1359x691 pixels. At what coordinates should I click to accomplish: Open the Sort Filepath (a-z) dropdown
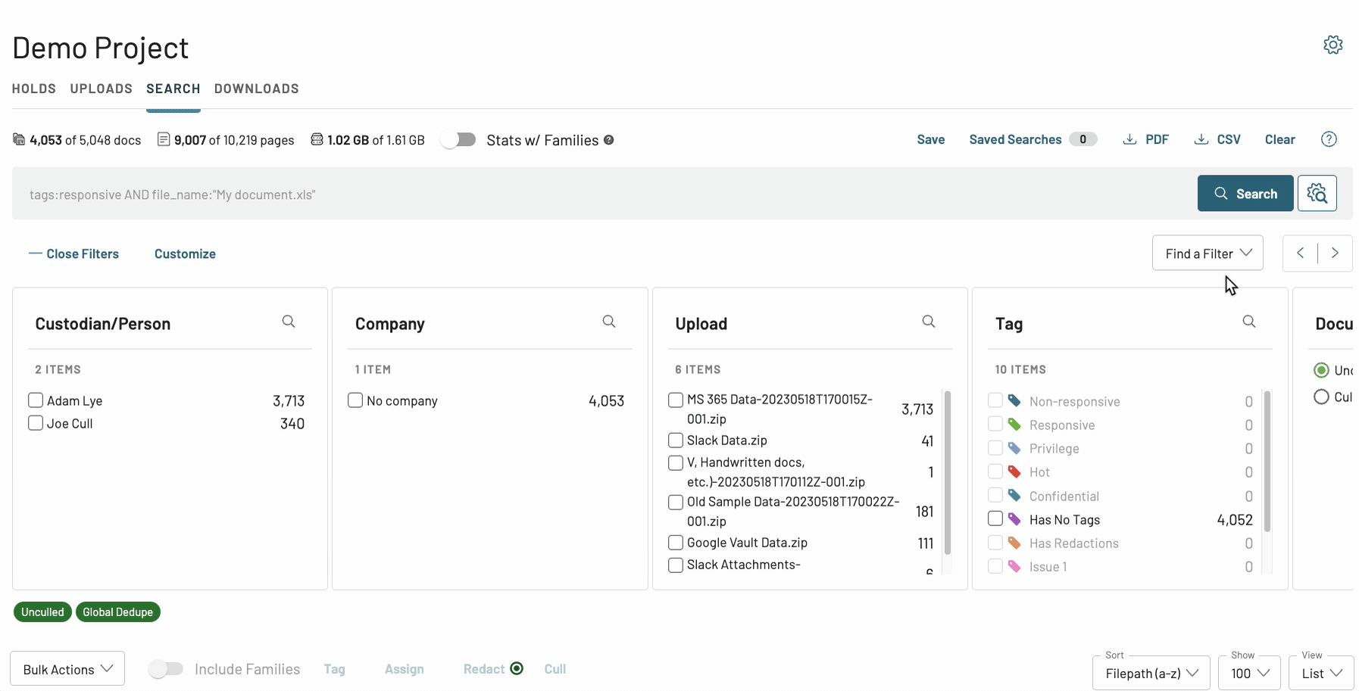coord(1151,673)
